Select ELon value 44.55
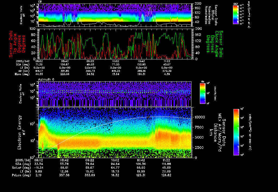This screenshot has width=278, height=192. click(39, 74)
